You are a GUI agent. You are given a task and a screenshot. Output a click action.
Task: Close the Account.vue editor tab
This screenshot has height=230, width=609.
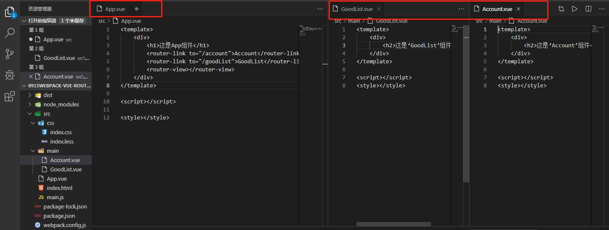coord(518,9)
